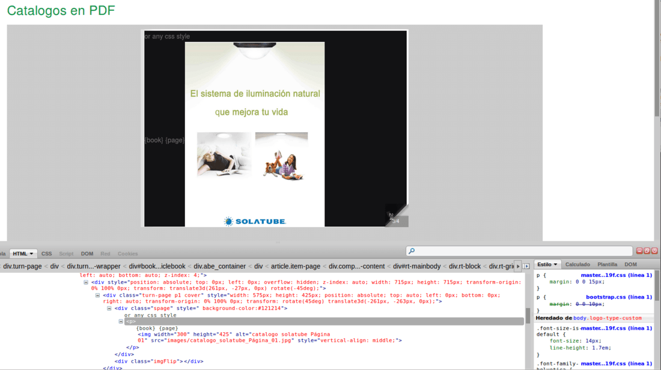Viewport: 661px width, 370px height.
Task: Open Firebug in a new window icon
Action: [647, 250]
